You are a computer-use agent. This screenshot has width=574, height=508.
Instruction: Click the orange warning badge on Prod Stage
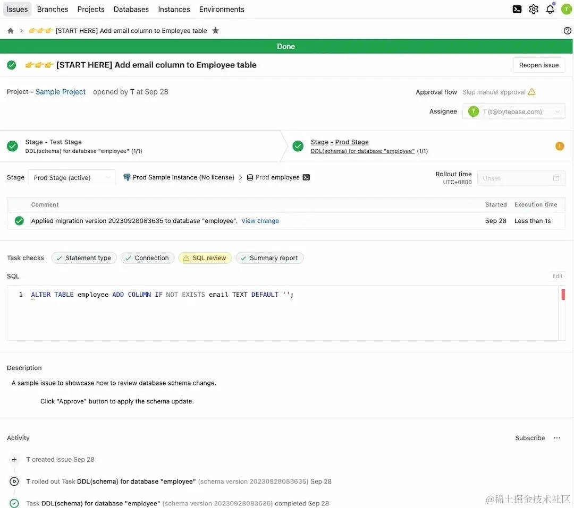click(x=559, y=146)
